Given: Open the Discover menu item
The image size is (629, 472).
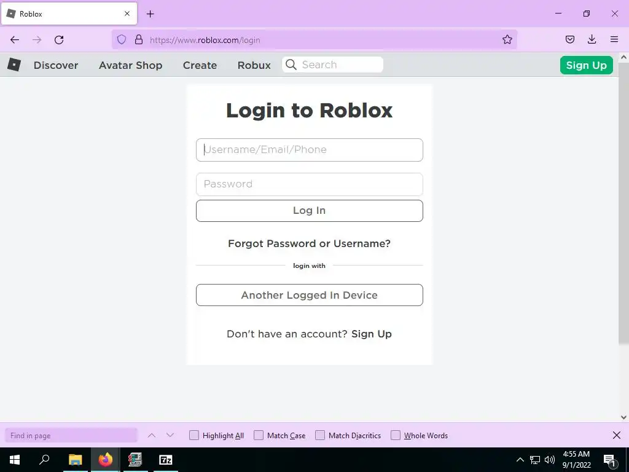Looking at the screenshot, I should 56,65.
